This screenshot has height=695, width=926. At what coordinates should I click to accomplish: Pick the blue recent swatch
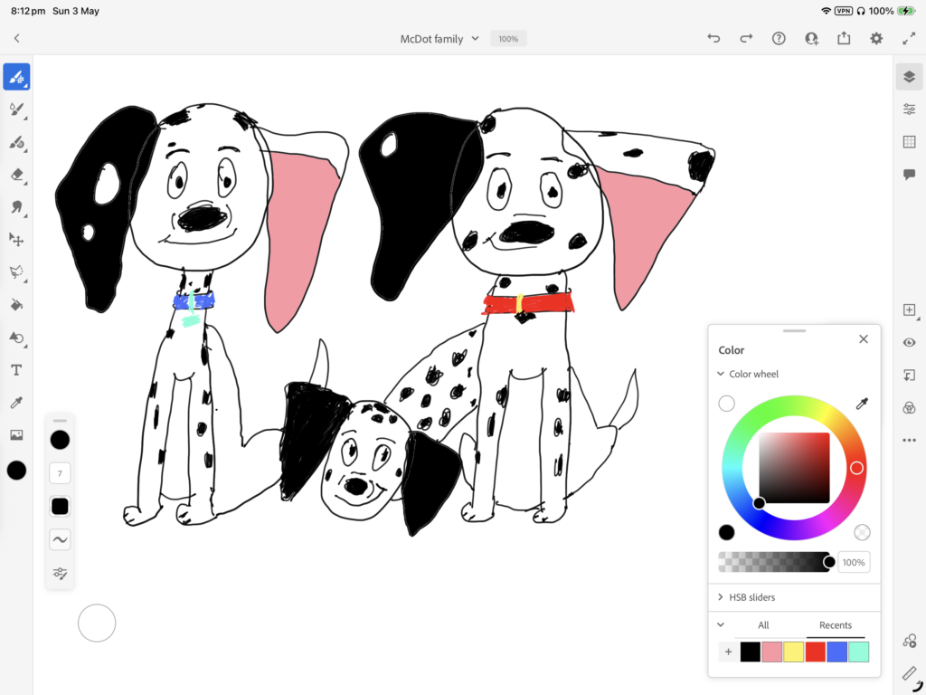836,652
